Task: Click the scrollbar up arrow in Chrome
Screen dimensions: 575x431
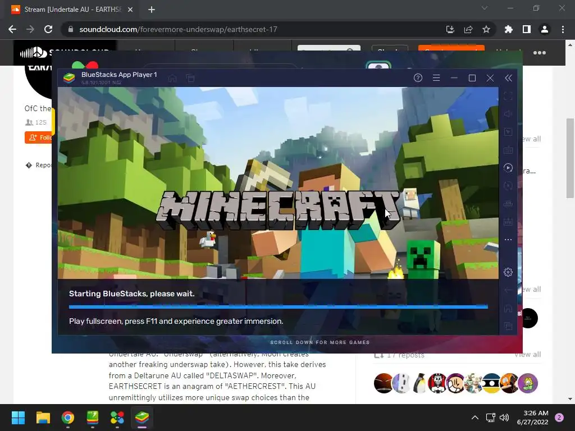Action: 570,45
